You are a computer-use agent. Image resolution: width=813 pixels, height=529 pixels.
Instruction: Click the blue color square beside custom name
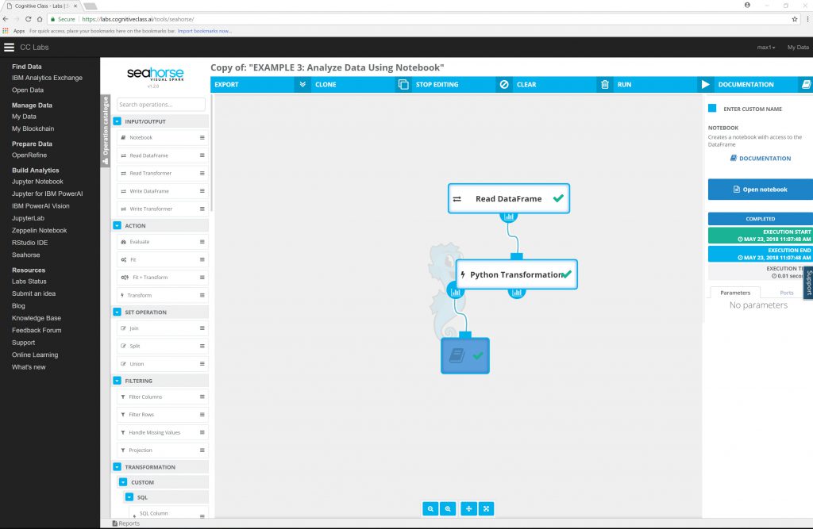[712, 109]
